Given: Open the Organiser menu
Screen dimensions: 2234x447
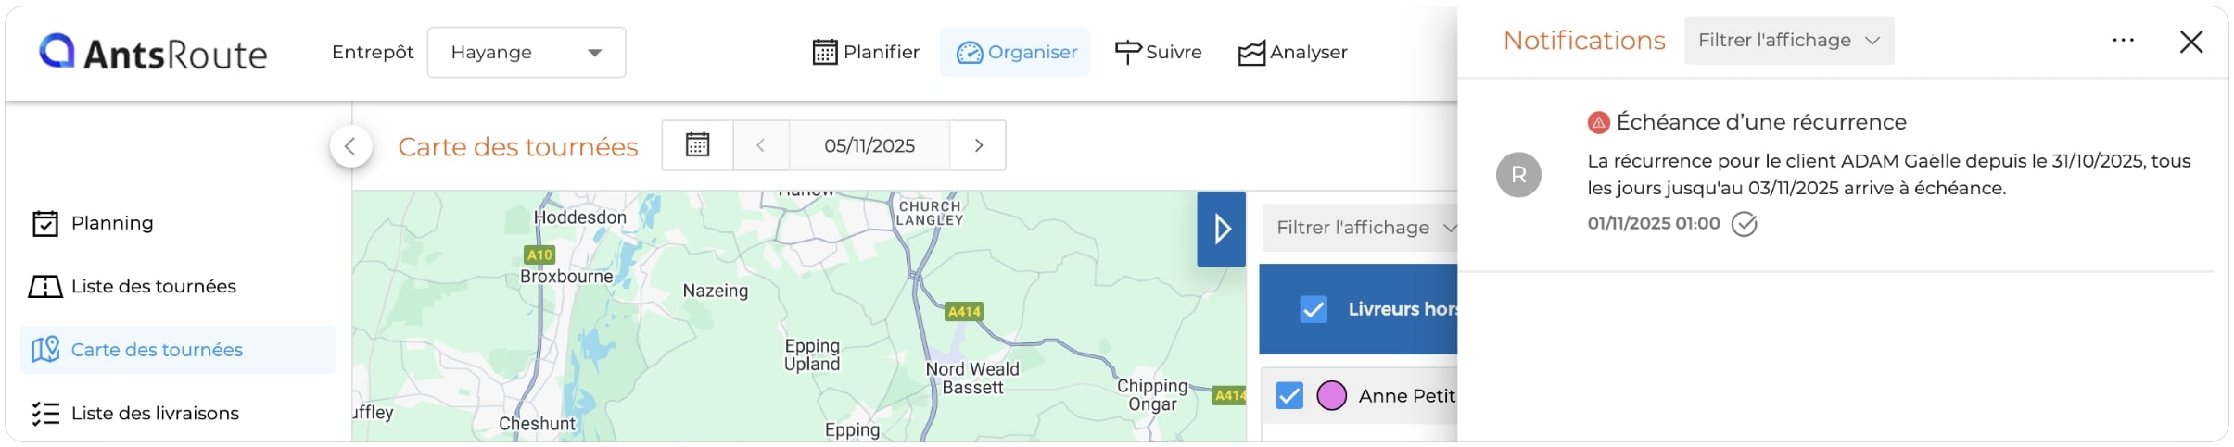Looking at the screenshot, I should [x=1015, y=53].
